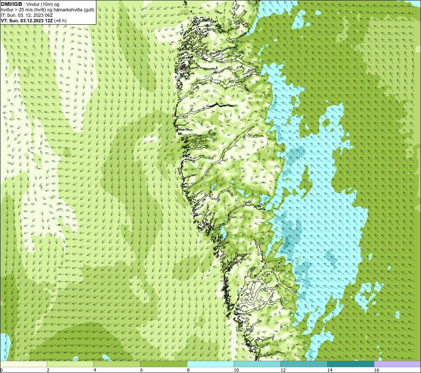Click the scale label '10'

[x=236, y=370]
